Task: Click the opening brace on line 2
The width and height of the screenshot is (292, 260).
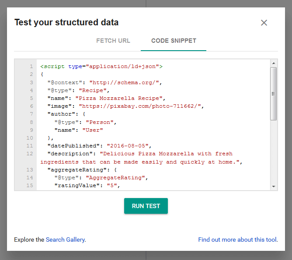Action: [x=42, y=75]
